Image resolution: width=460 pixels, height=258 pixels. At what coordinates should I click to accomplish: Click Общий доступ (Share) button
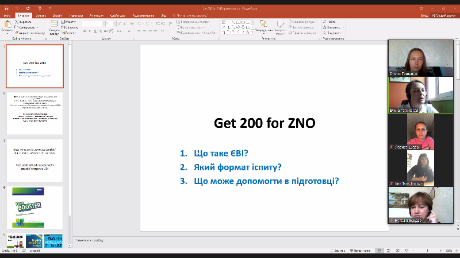click(443, 15)
